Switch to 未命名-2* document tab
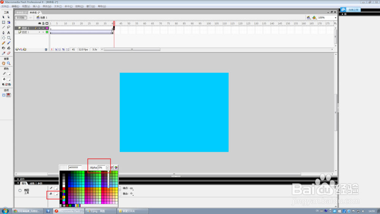Image resolution: width=380 pixels, height=214 pixels. tap(35, 13)
